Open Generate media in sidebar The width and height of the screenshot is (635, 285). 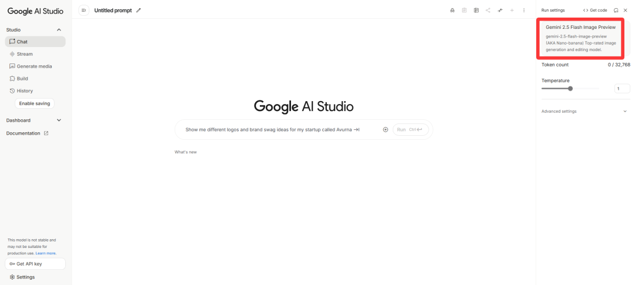click(x=35, y=66)
